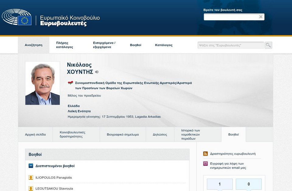Switch to the Δηλώσεις tab

pyautogui.click(x=160, y=134)
